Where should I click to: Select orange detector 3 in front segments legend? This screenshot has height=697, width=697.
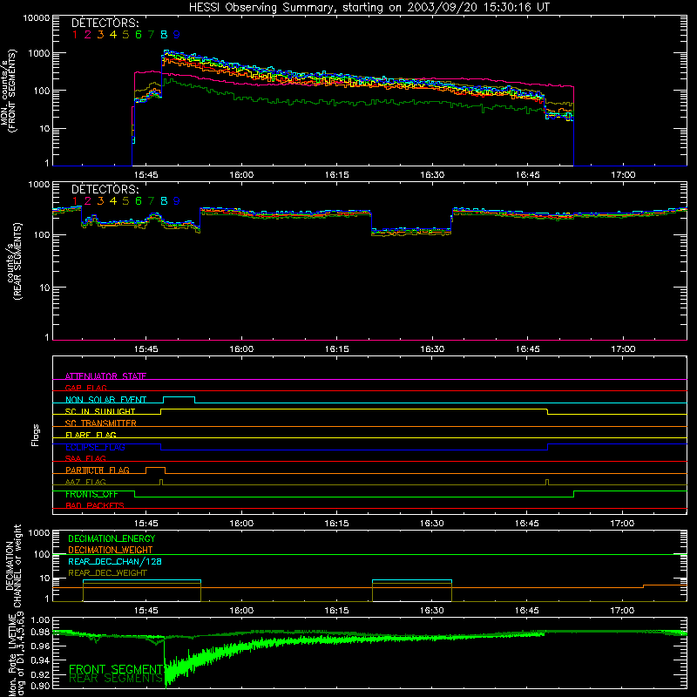[100, 35]
